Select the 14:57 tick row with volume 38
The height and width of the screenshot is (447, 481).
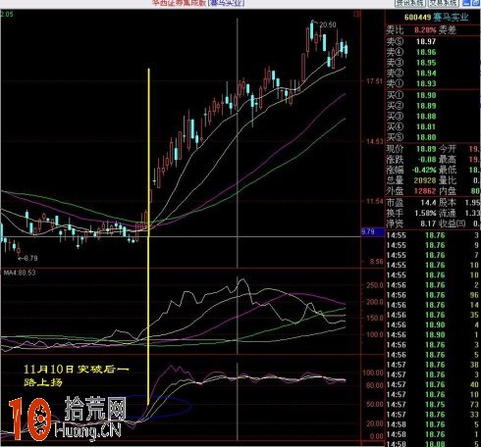pyautogui.click(x=433, y=365)
